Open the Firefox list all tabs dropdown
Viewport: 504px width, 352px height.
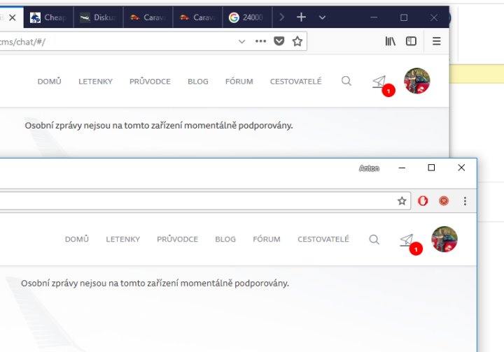(322, 17)
